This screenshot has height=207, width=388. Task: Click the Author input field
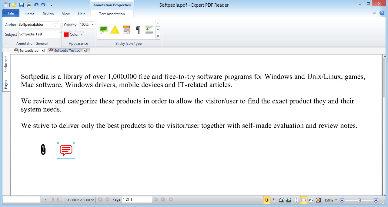[39, 25]
